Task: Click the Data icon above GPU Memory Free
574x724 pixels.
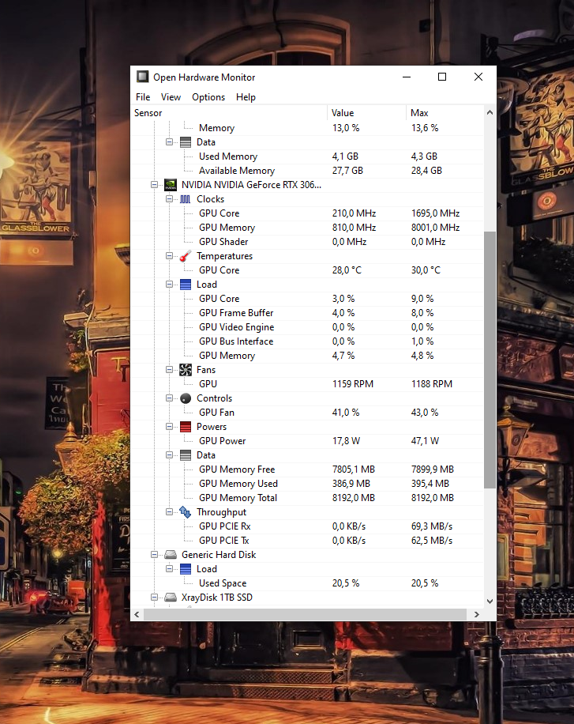Action: point(185,455)
